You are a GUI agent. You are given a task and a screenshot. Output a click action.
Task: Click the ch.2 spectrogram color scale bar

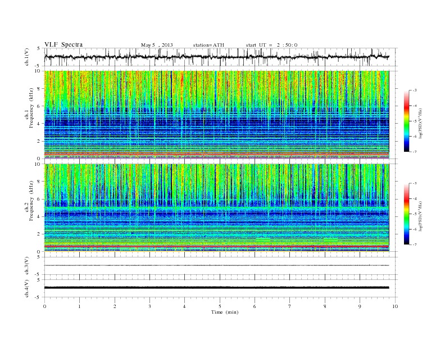point(406,214)
